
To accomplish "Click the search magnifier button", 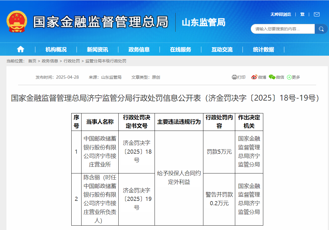I will tap(321, 29).
